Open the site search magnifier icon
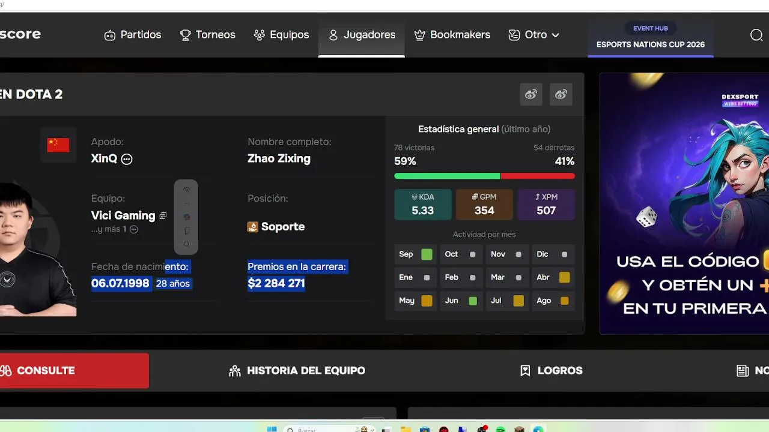Image resolution: width=769 pixels, height=432 pixels. 756,35
